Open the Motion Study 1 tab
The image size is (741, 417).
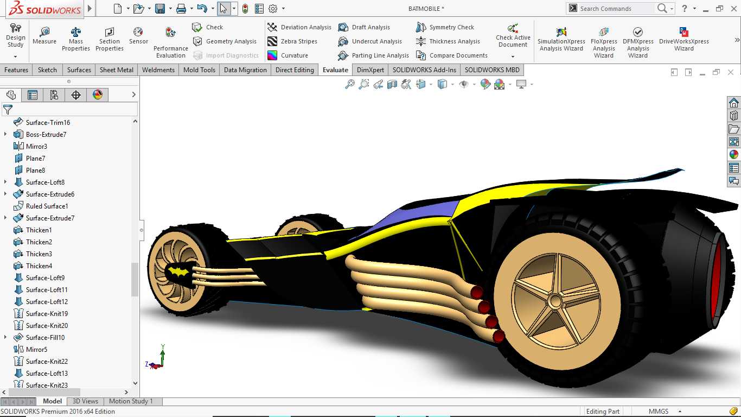click(131, 401)
